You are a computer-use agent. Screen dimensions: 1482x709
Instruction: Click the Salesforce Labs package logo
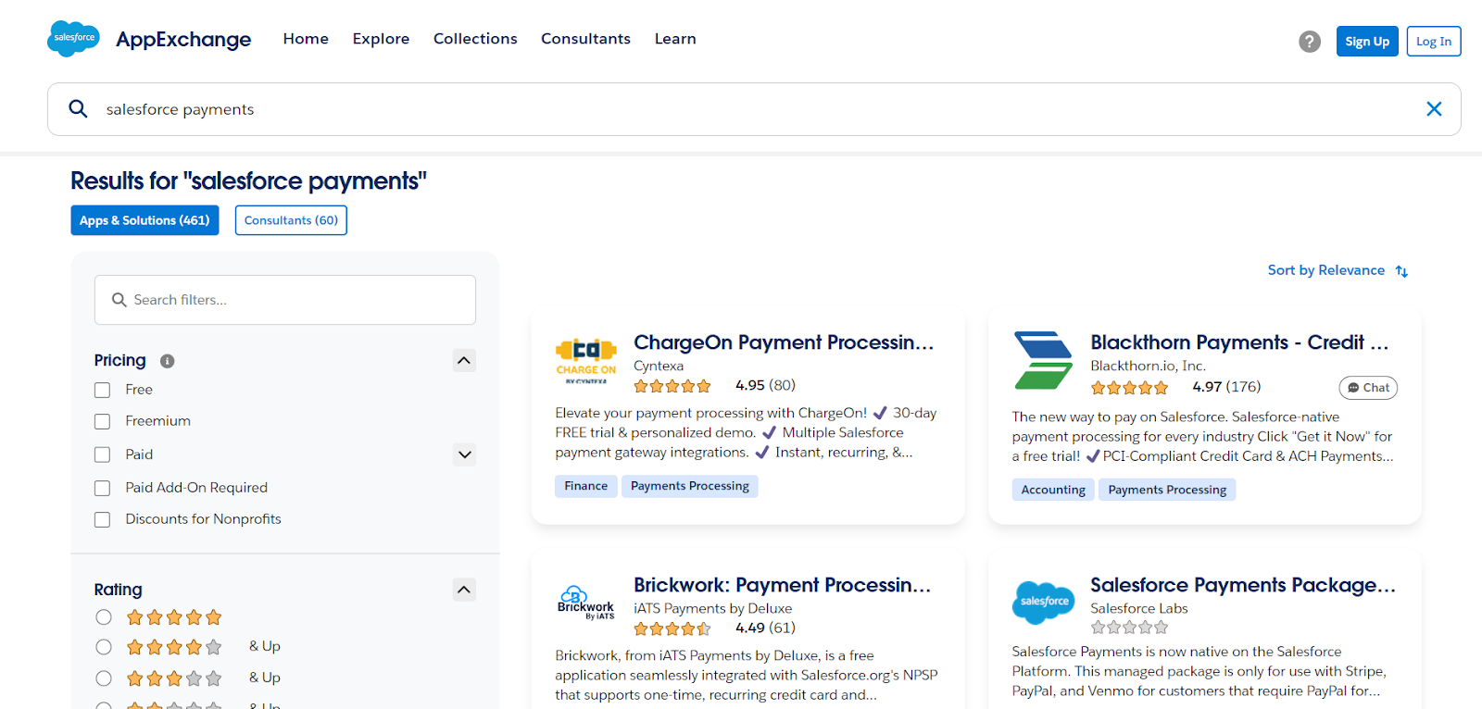(x=1044, y=603)
